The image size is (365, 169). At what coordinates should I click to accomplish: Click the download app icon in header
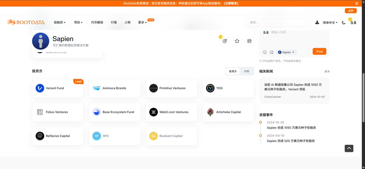317,22
